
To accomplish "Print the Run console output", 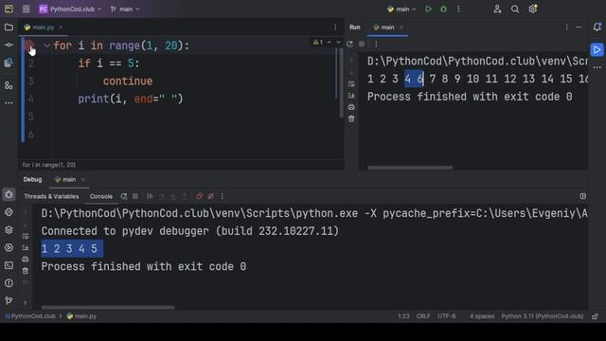I will point(351,107).
